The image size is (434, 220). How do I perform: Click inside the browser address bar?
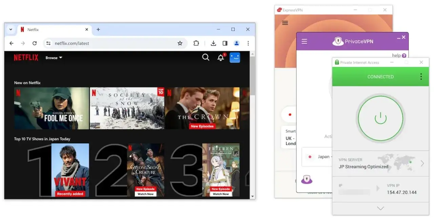102,43
